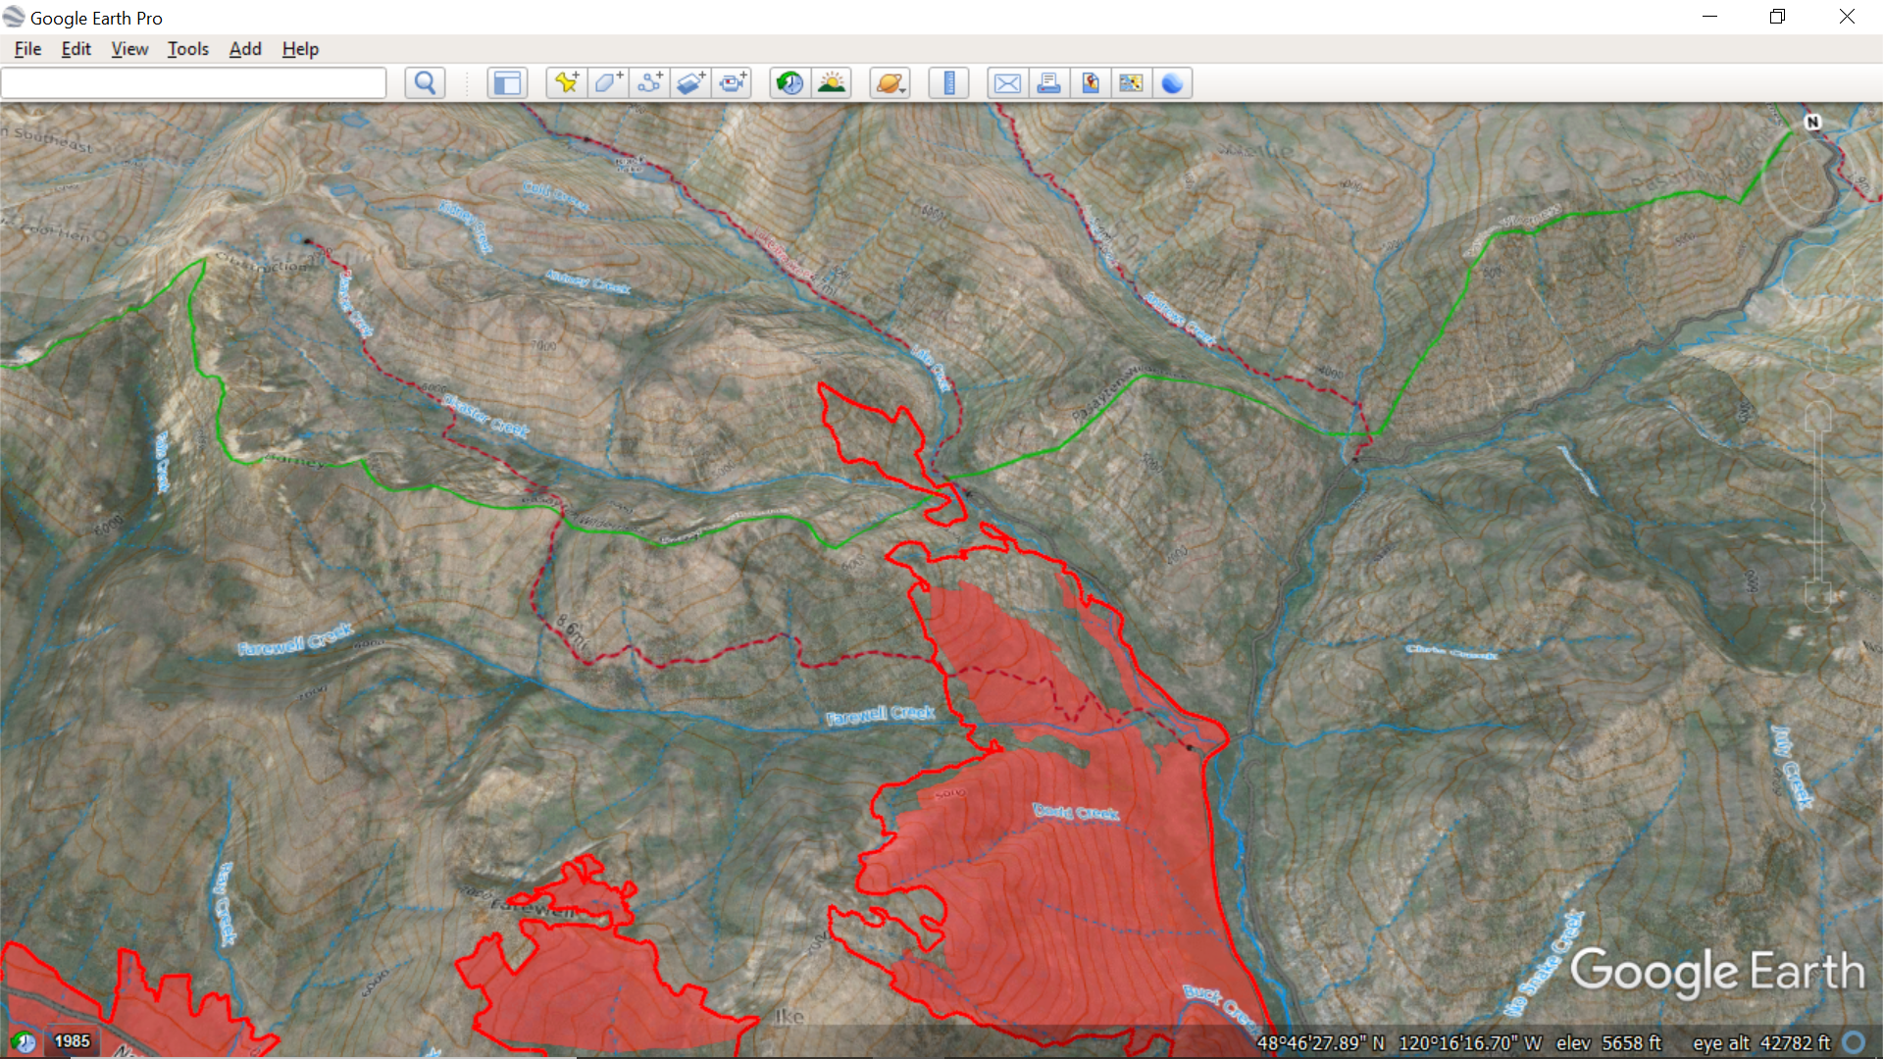
Task: Open the Add menu
Action: pos(245,49)
